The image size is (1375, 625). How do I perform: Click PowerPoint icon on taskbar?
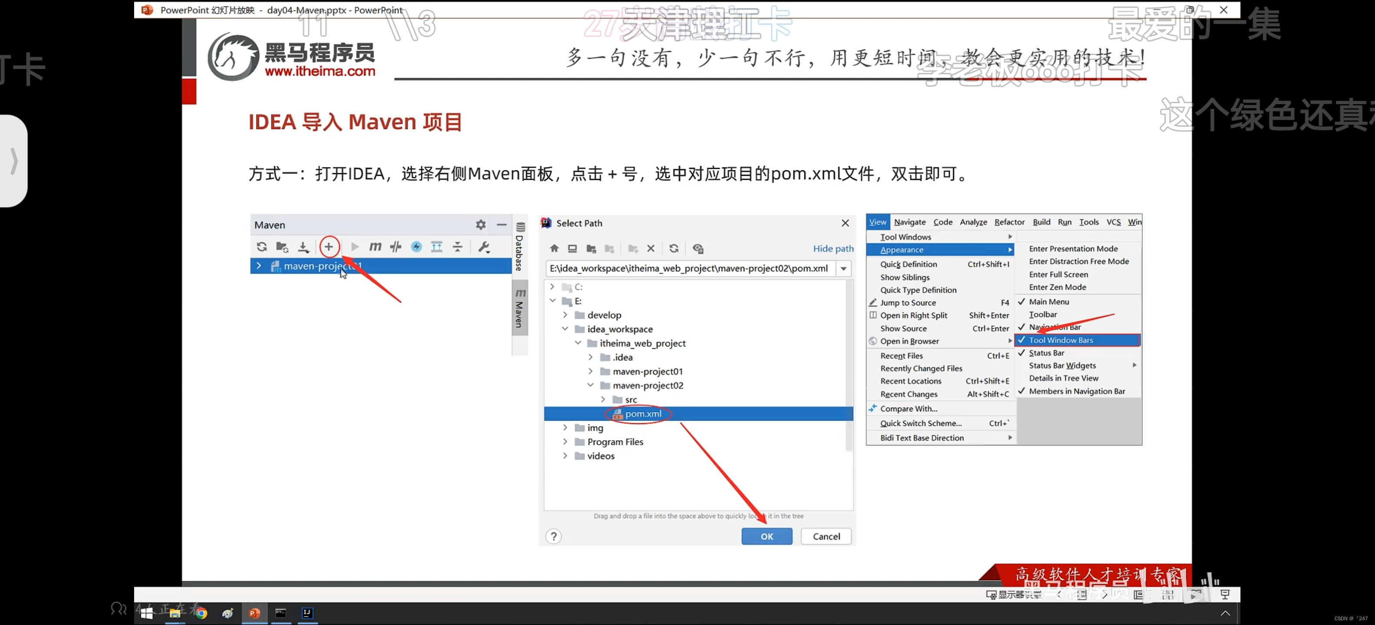(x=255, y=613)
